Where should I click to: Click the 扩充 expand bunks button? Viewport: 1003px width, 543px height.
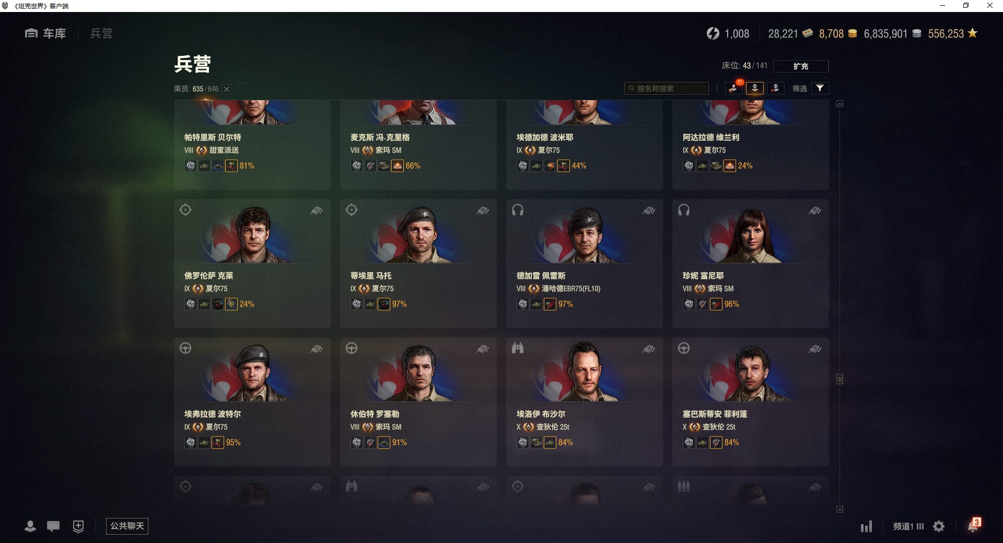(x=801, y=66)
